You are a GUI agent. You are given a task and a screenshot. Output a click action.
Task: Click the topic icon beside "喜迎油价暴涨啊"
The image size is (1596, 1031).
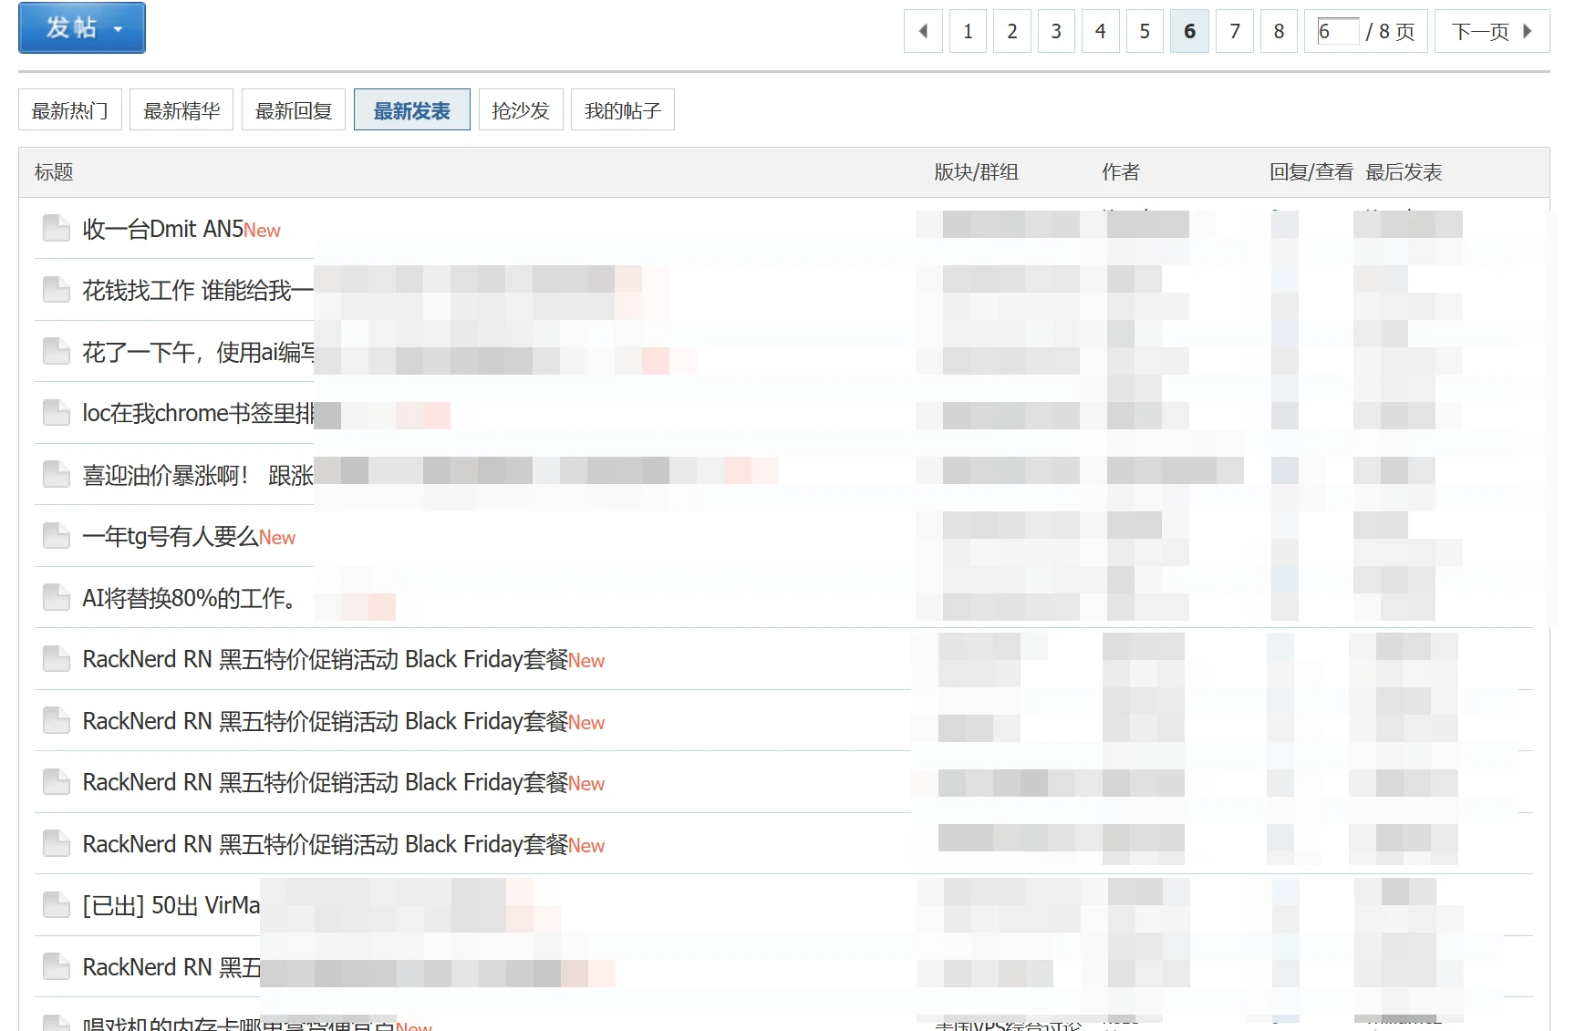pos(55,474)
